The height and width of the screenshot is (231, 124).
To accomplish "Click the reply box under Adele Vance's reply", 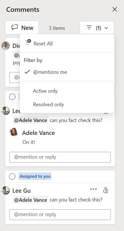I will [x=60, y=157].
